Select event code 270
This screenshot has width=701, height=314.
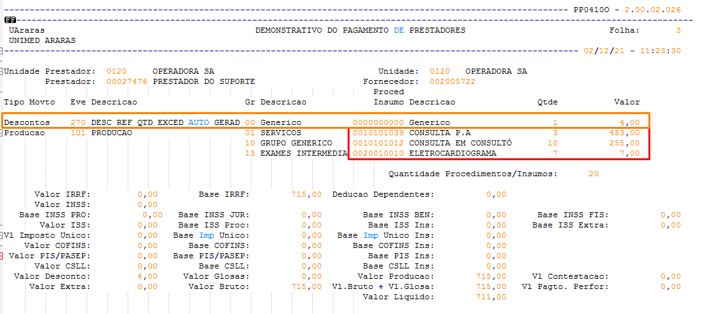[x=78, y=122]
